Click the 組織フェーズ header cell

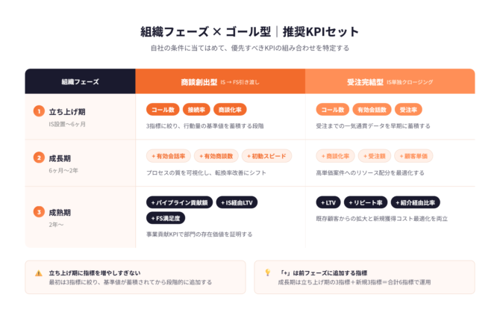pyautogui.click(x=80, y=81)
